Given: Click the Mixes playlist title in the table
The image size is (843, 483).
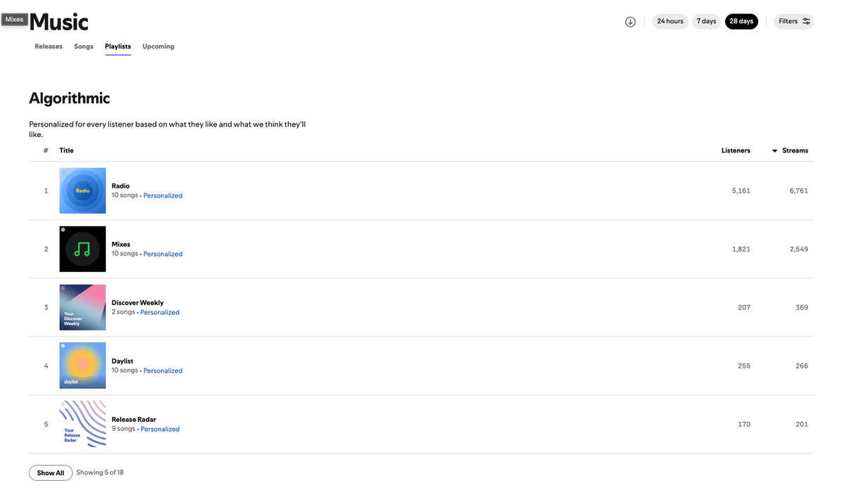Looking at the screenshot, I should tap(121, 245).
